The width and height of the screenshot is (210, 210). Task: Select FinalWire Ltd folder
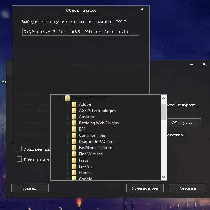pos(91,154)
